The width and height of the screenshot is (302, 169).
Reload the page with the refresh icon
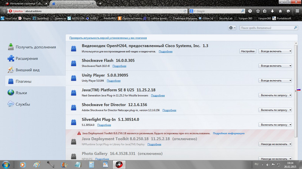[x=185, y=11]
